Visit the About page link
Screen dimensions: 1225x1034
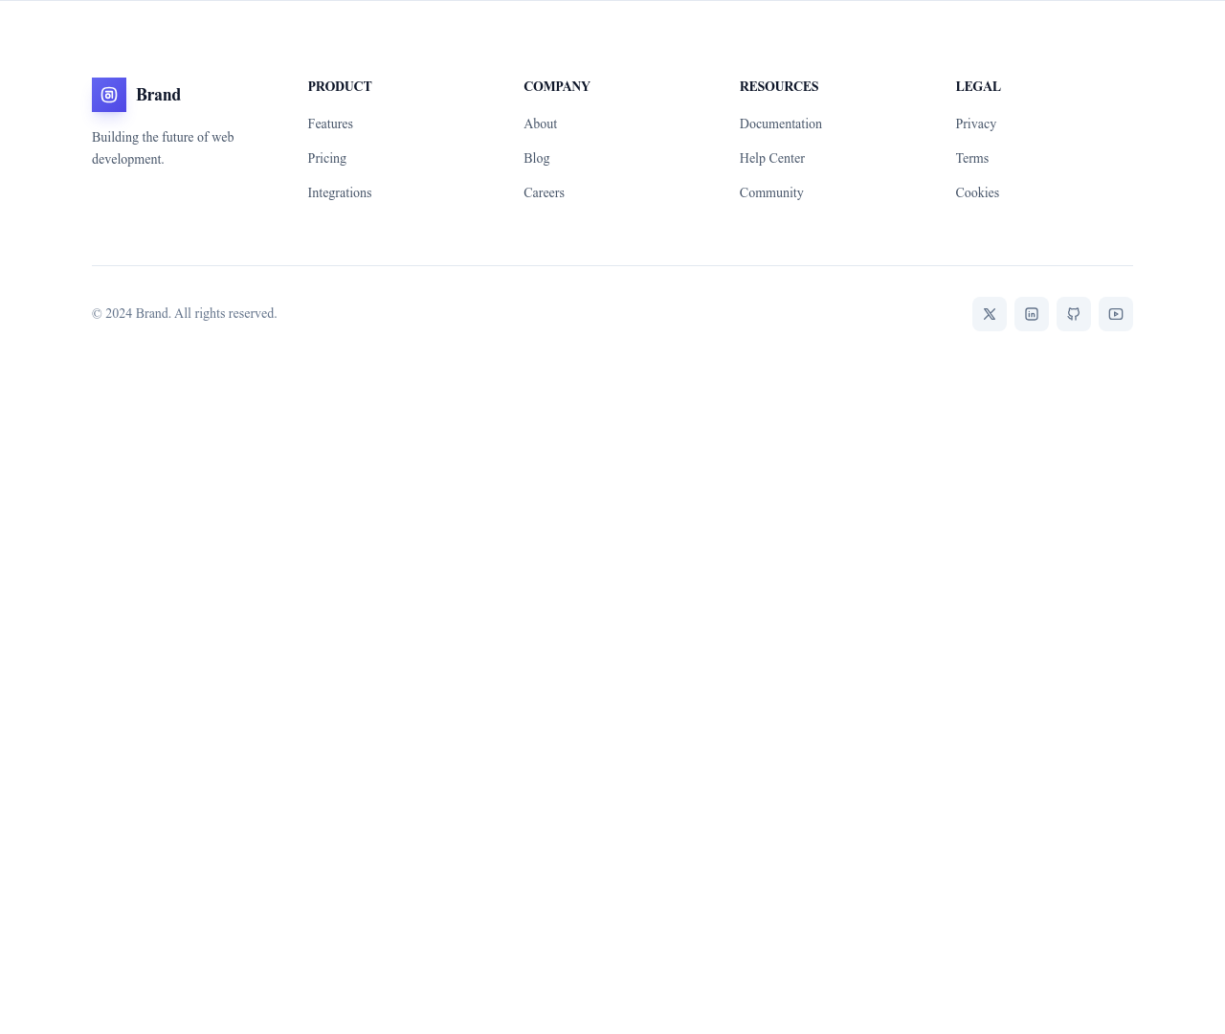point(540,124)
